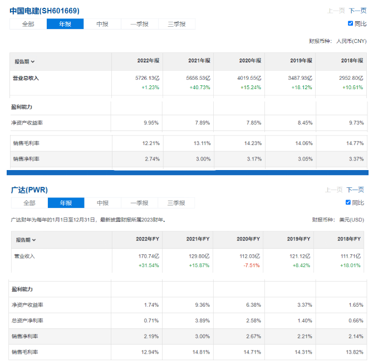Open the 全部 tab for 中国电建
373x363 pixels.
coord(28,24)
